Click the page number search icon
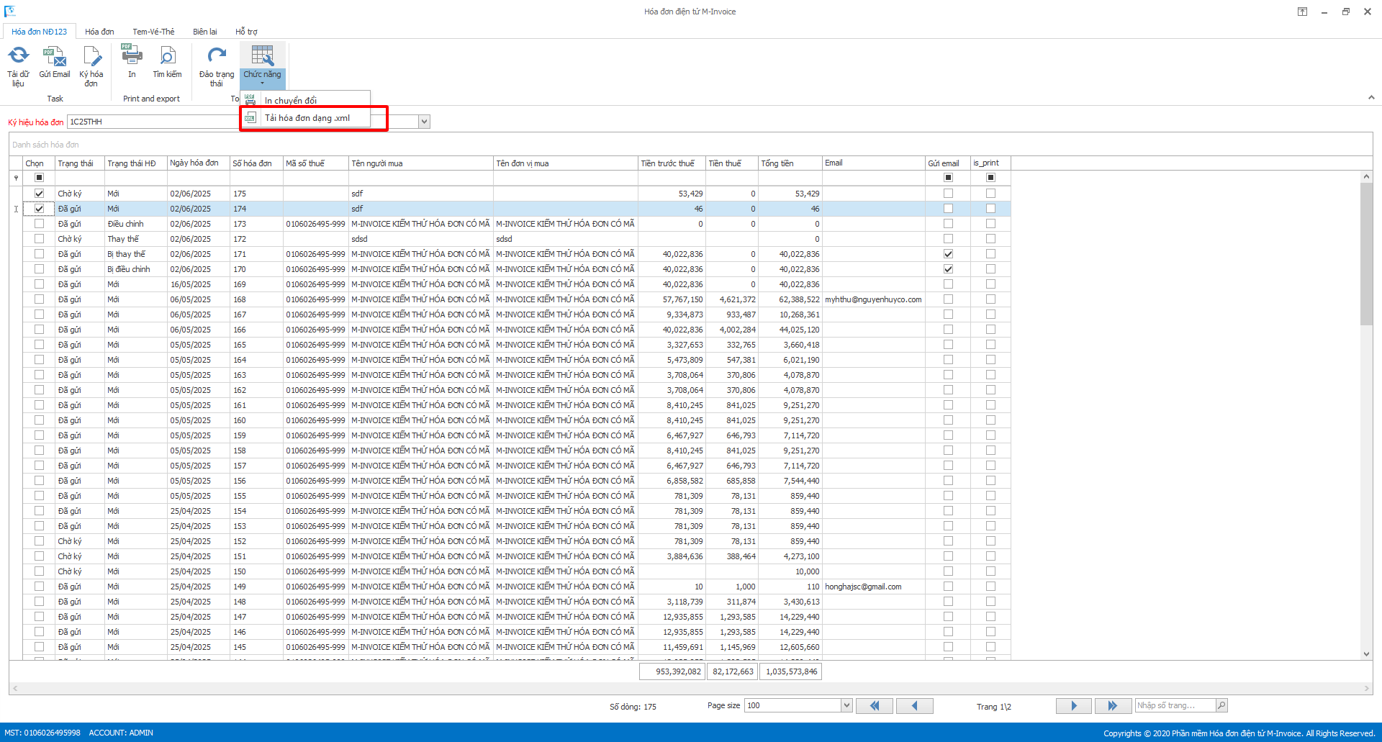Image resolution: width=1382 pixels, height=742 pixels. pyautogui.click(x=1221, y=705)
